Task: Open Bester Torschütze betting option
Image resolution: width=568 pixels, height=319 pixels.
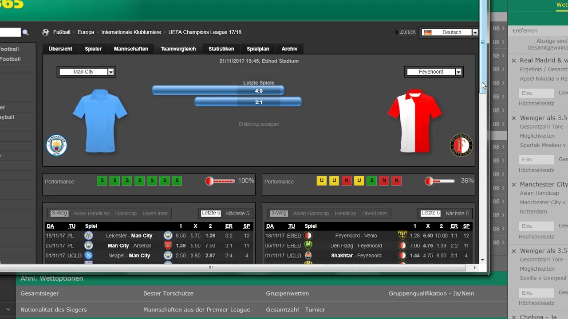Action: pos(168,293)
